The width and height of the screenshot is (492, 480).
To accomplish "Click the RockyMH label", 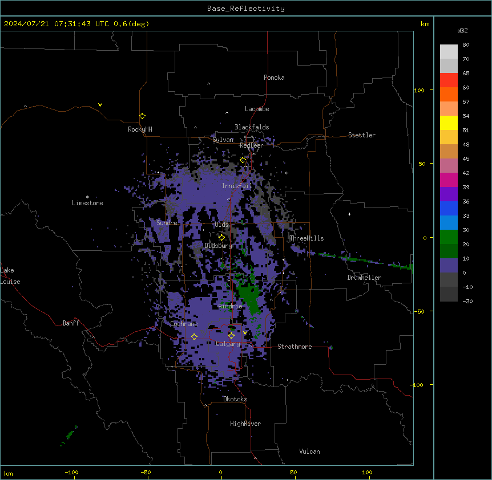I will point(140,129).
